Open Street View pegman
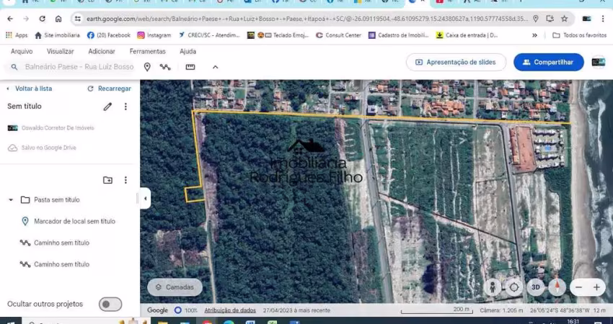This screenshot has height=324, width=613. pyautogui.click(x=493, y=287)
